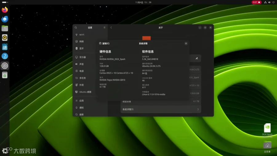Open the Files manager in dock
The width and height of the screenshot is (277, 156).
[x=5, y=28]
